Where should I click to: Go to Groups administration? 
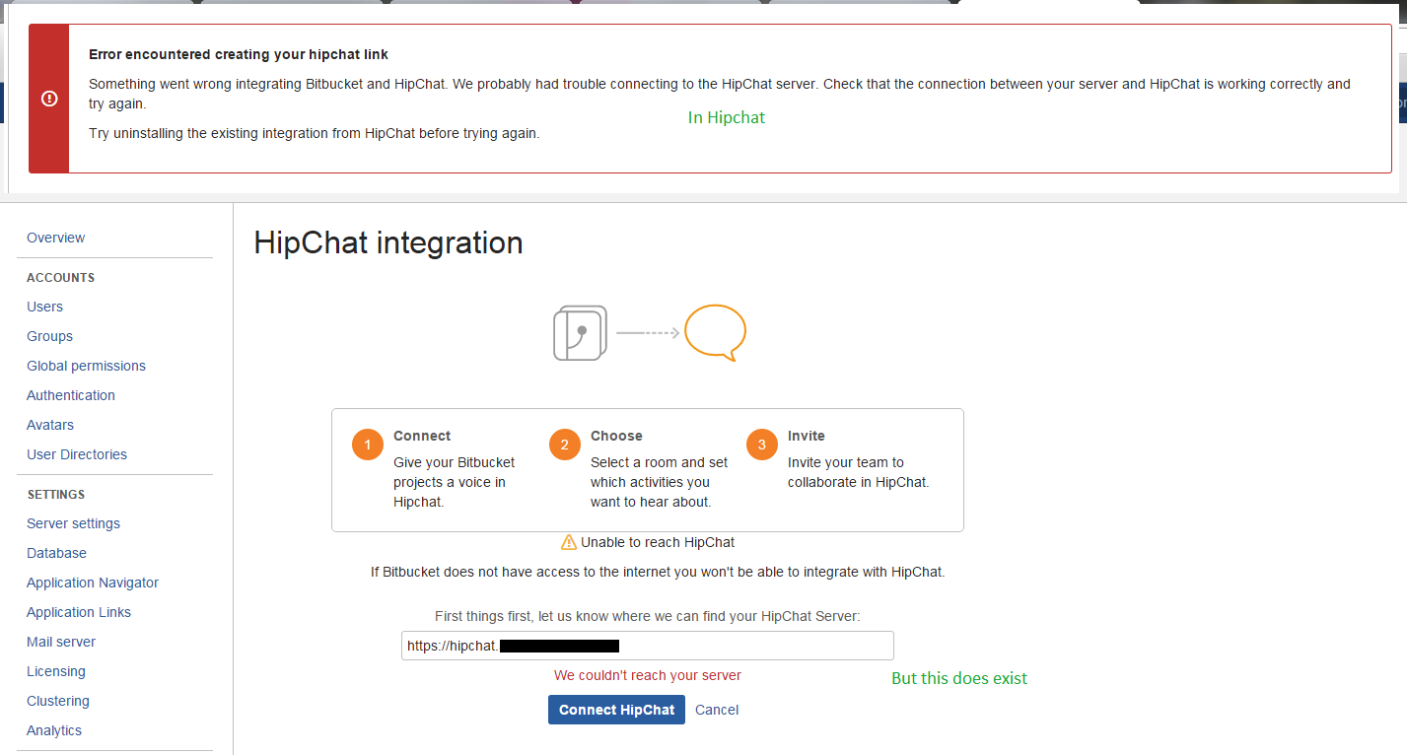[50, 336]
